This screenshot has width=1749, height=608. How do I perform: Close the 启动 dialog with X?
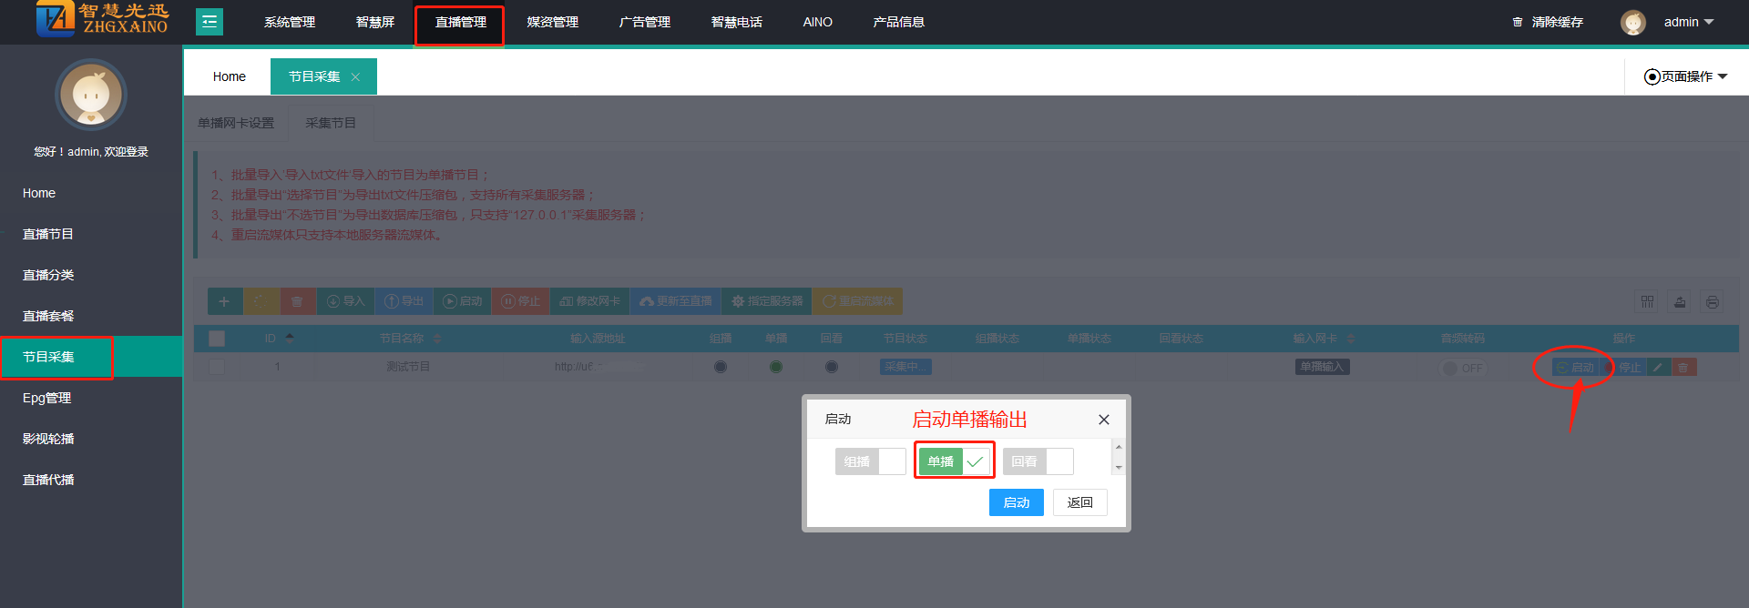[x=1104, y=420]
